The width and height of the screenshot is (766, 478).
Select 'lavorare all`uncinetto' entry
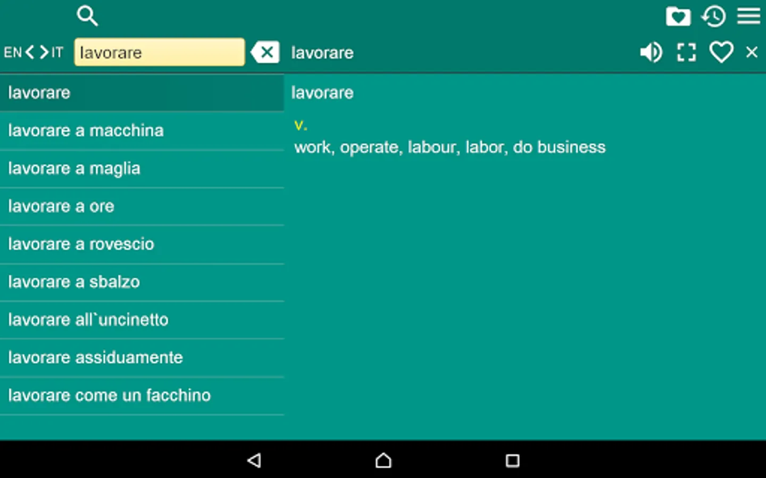point(142,320)
